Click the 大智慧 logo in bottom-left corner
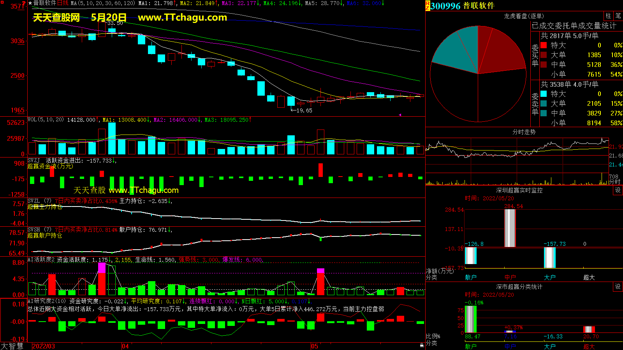 point(12,346)
